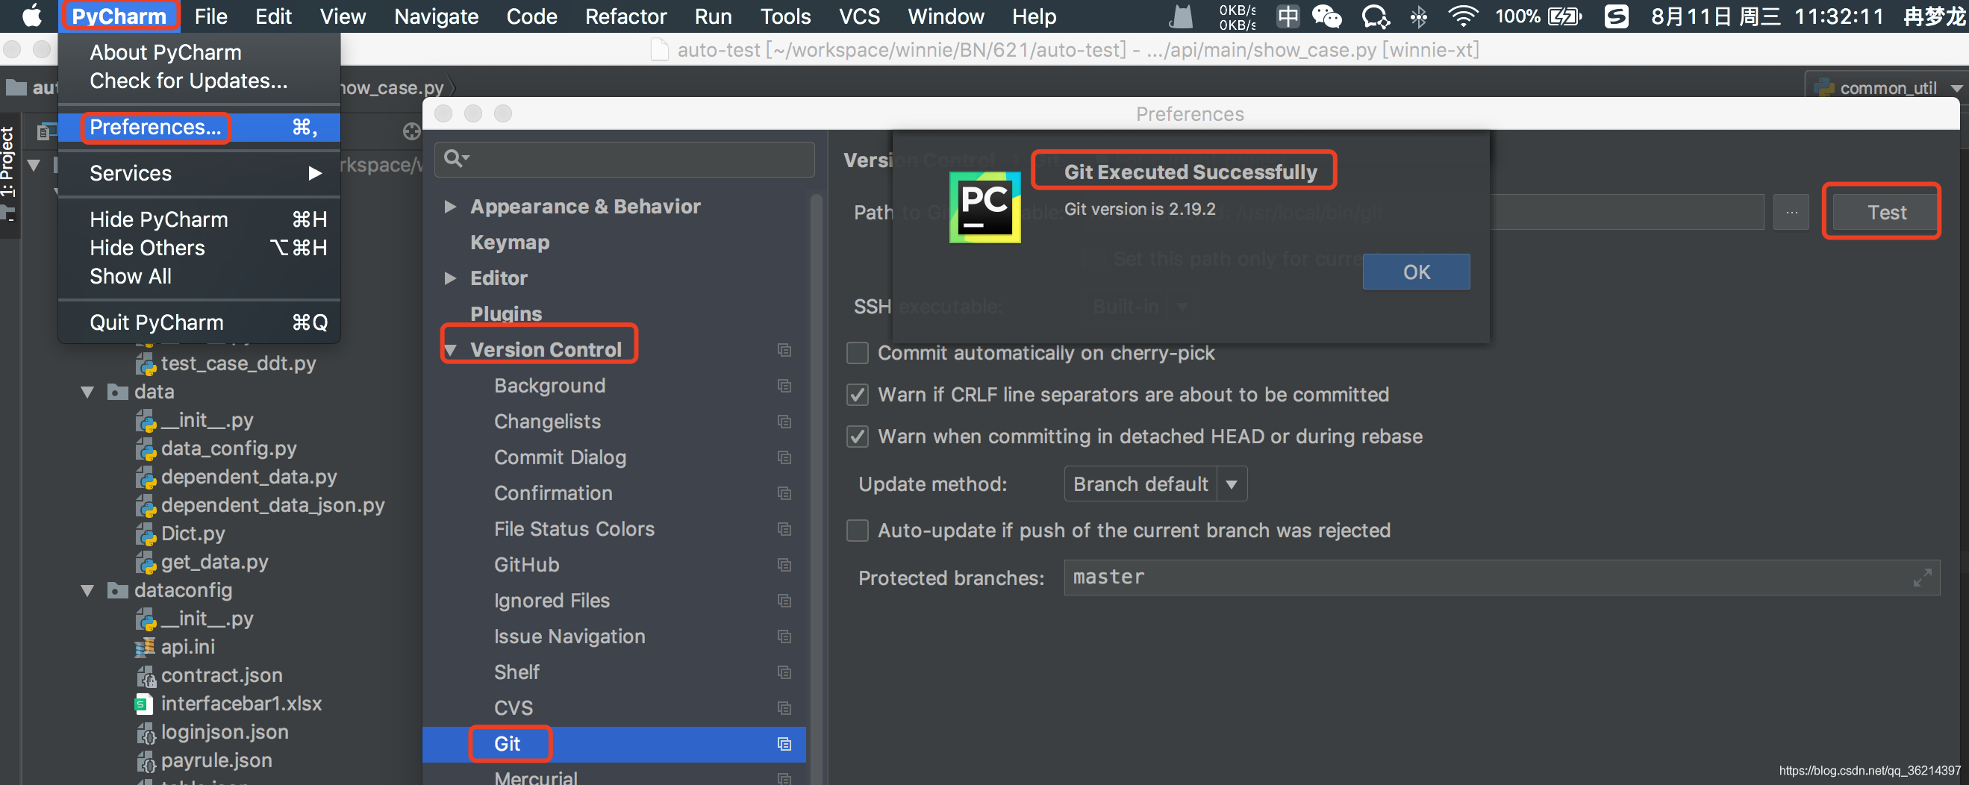
Task: Click per-project icon next to Changelists
Action: [784, 422]
